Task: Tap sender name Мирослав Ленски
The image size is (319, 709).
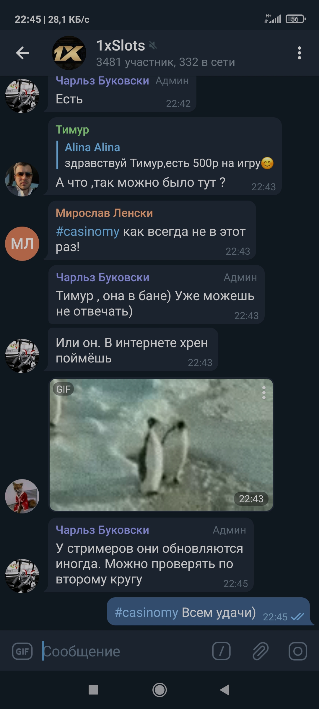Action: click(x=104, y=213)
